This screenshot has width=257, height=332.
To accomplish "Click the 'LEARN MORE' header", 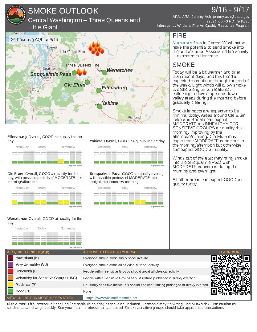I will [x=230, y=252].
